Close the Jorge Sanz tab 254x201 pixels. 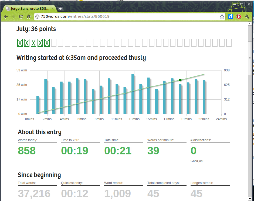[53, 9]
